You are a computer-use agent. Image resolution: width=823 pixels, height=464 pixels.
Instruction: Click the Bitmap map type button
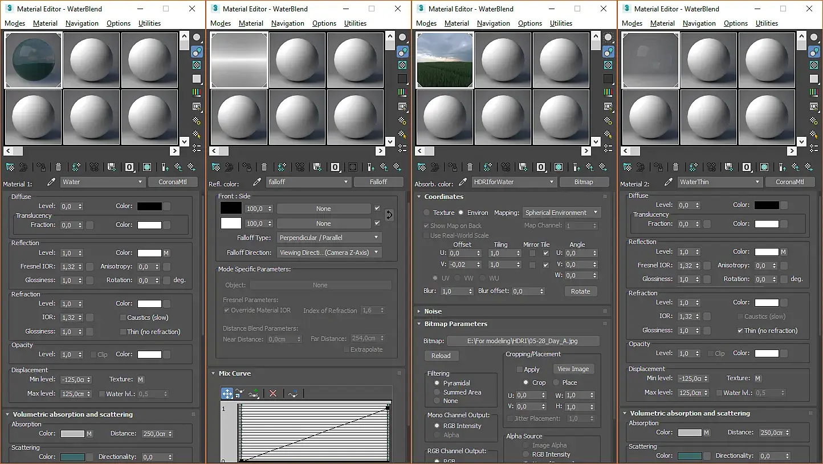pyautogui.click(x=584, y=182)
